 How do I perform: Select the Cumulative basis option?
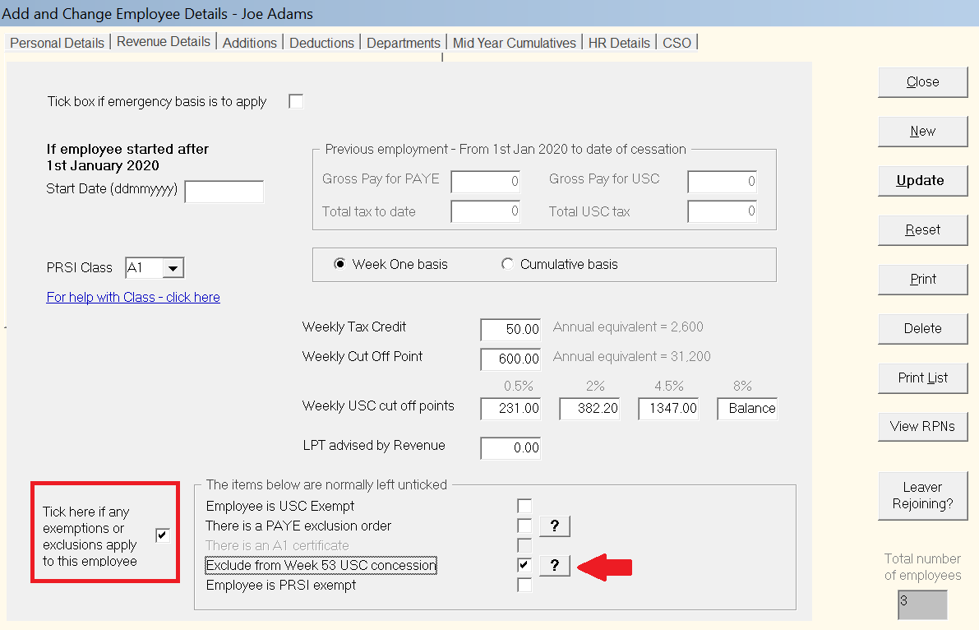pyautogui.click(x=509, y=264)
